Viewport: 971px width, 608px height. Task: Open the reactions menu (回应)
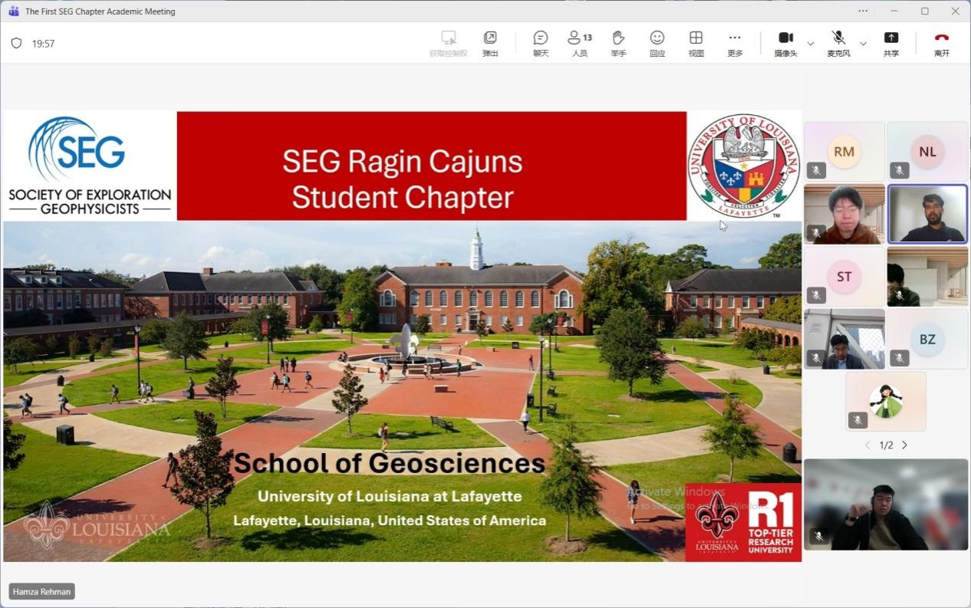[x=657, y=43]
